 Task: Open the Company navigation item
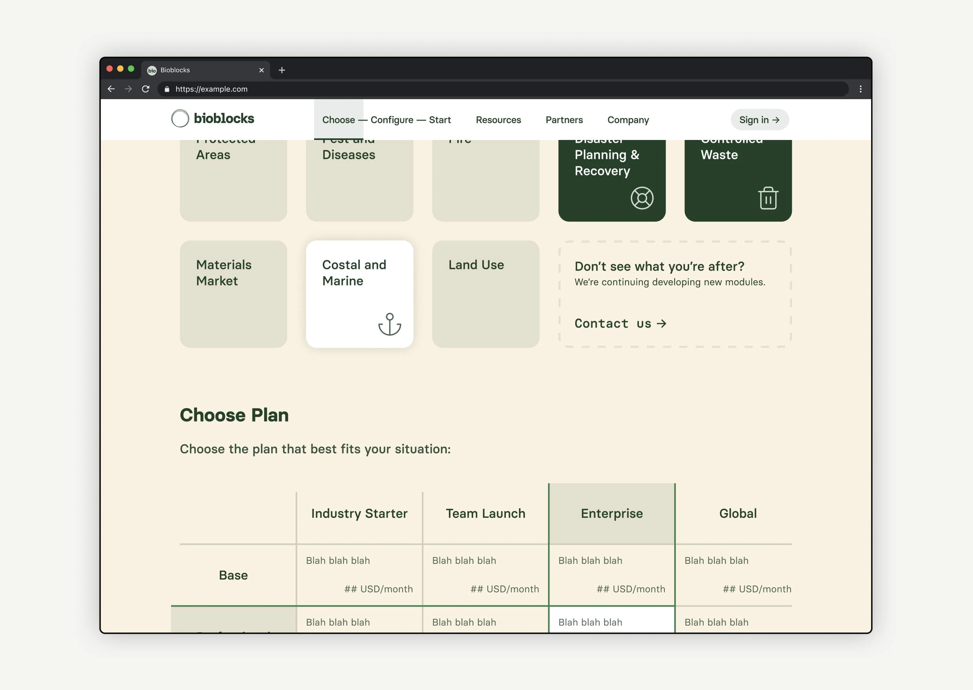(x=627, y=120)
